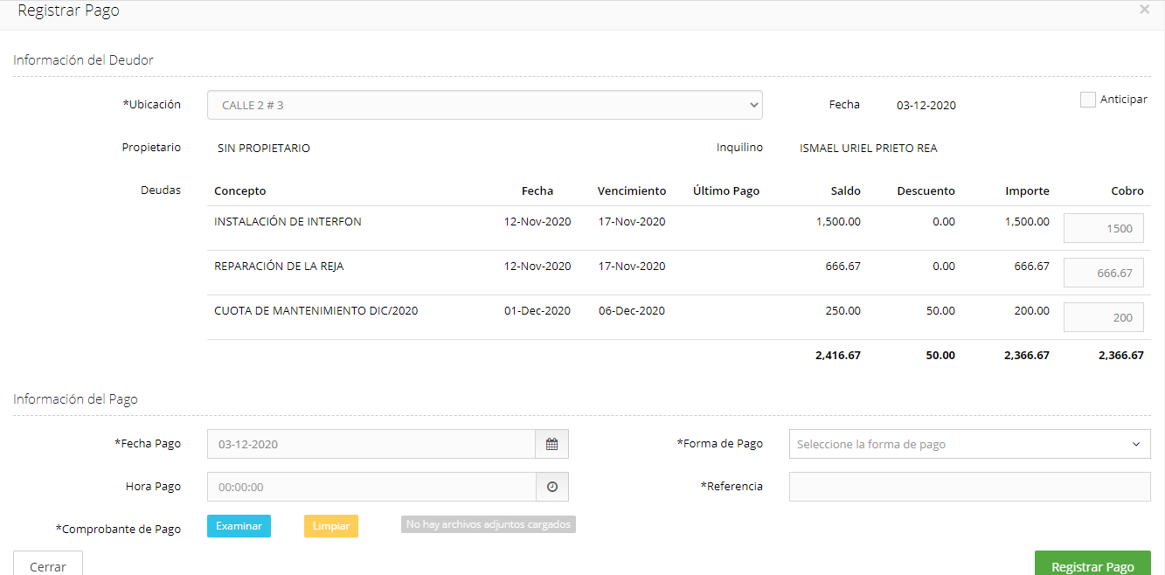Screen dimensions: 1165x575
Task: Enable the Anticipar checkbox
Action: click(1087, 100)
